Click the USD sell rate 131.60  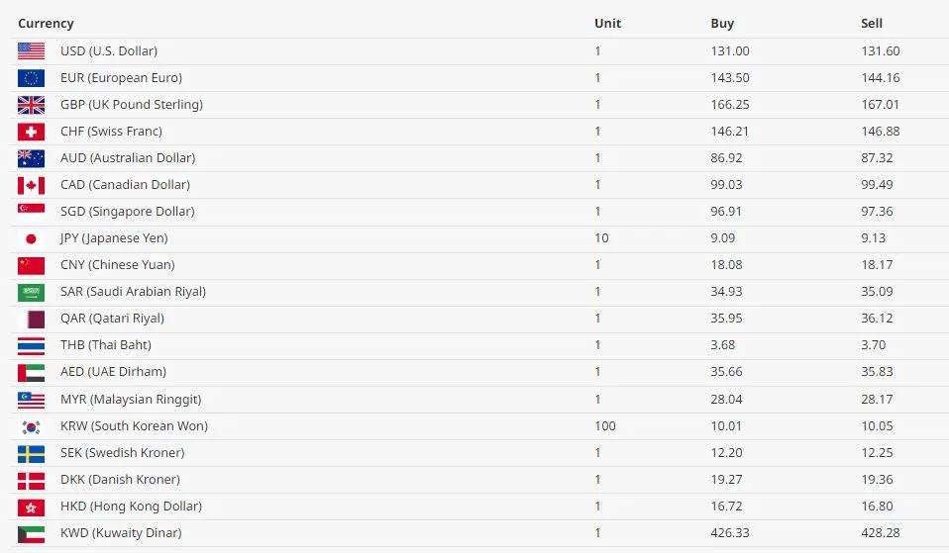coord(880,51)
